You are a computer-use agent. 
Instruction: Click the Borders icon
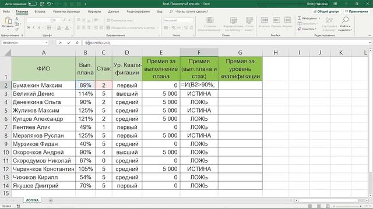(x=48, y=28)
